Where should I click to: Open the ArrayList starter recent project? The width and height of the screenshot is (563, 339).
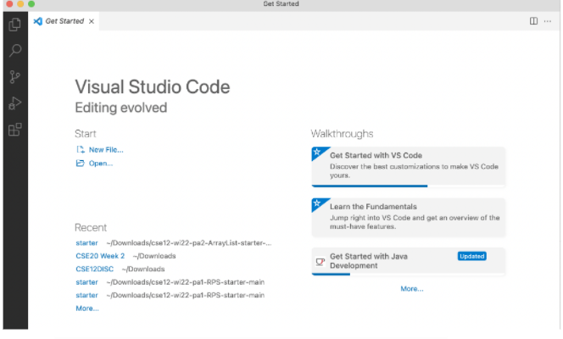point(86,243)
